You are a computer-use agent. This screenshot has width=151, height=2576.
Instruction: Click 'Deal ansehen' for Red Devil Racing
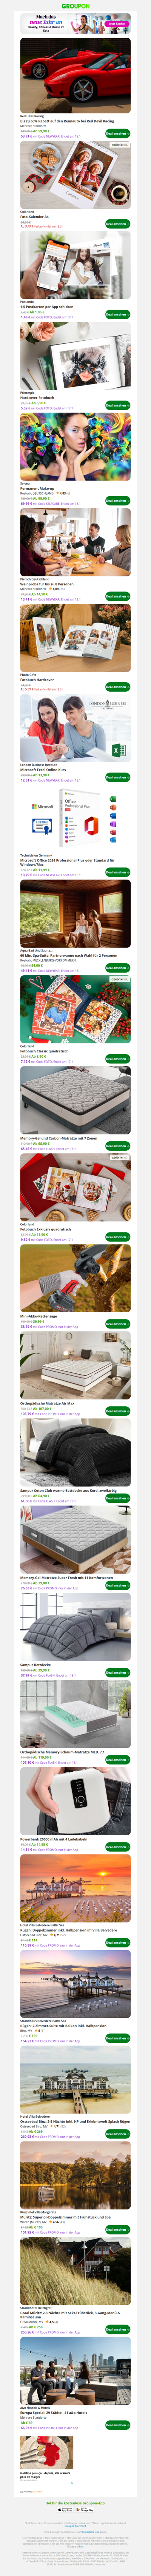coord(117,133)
